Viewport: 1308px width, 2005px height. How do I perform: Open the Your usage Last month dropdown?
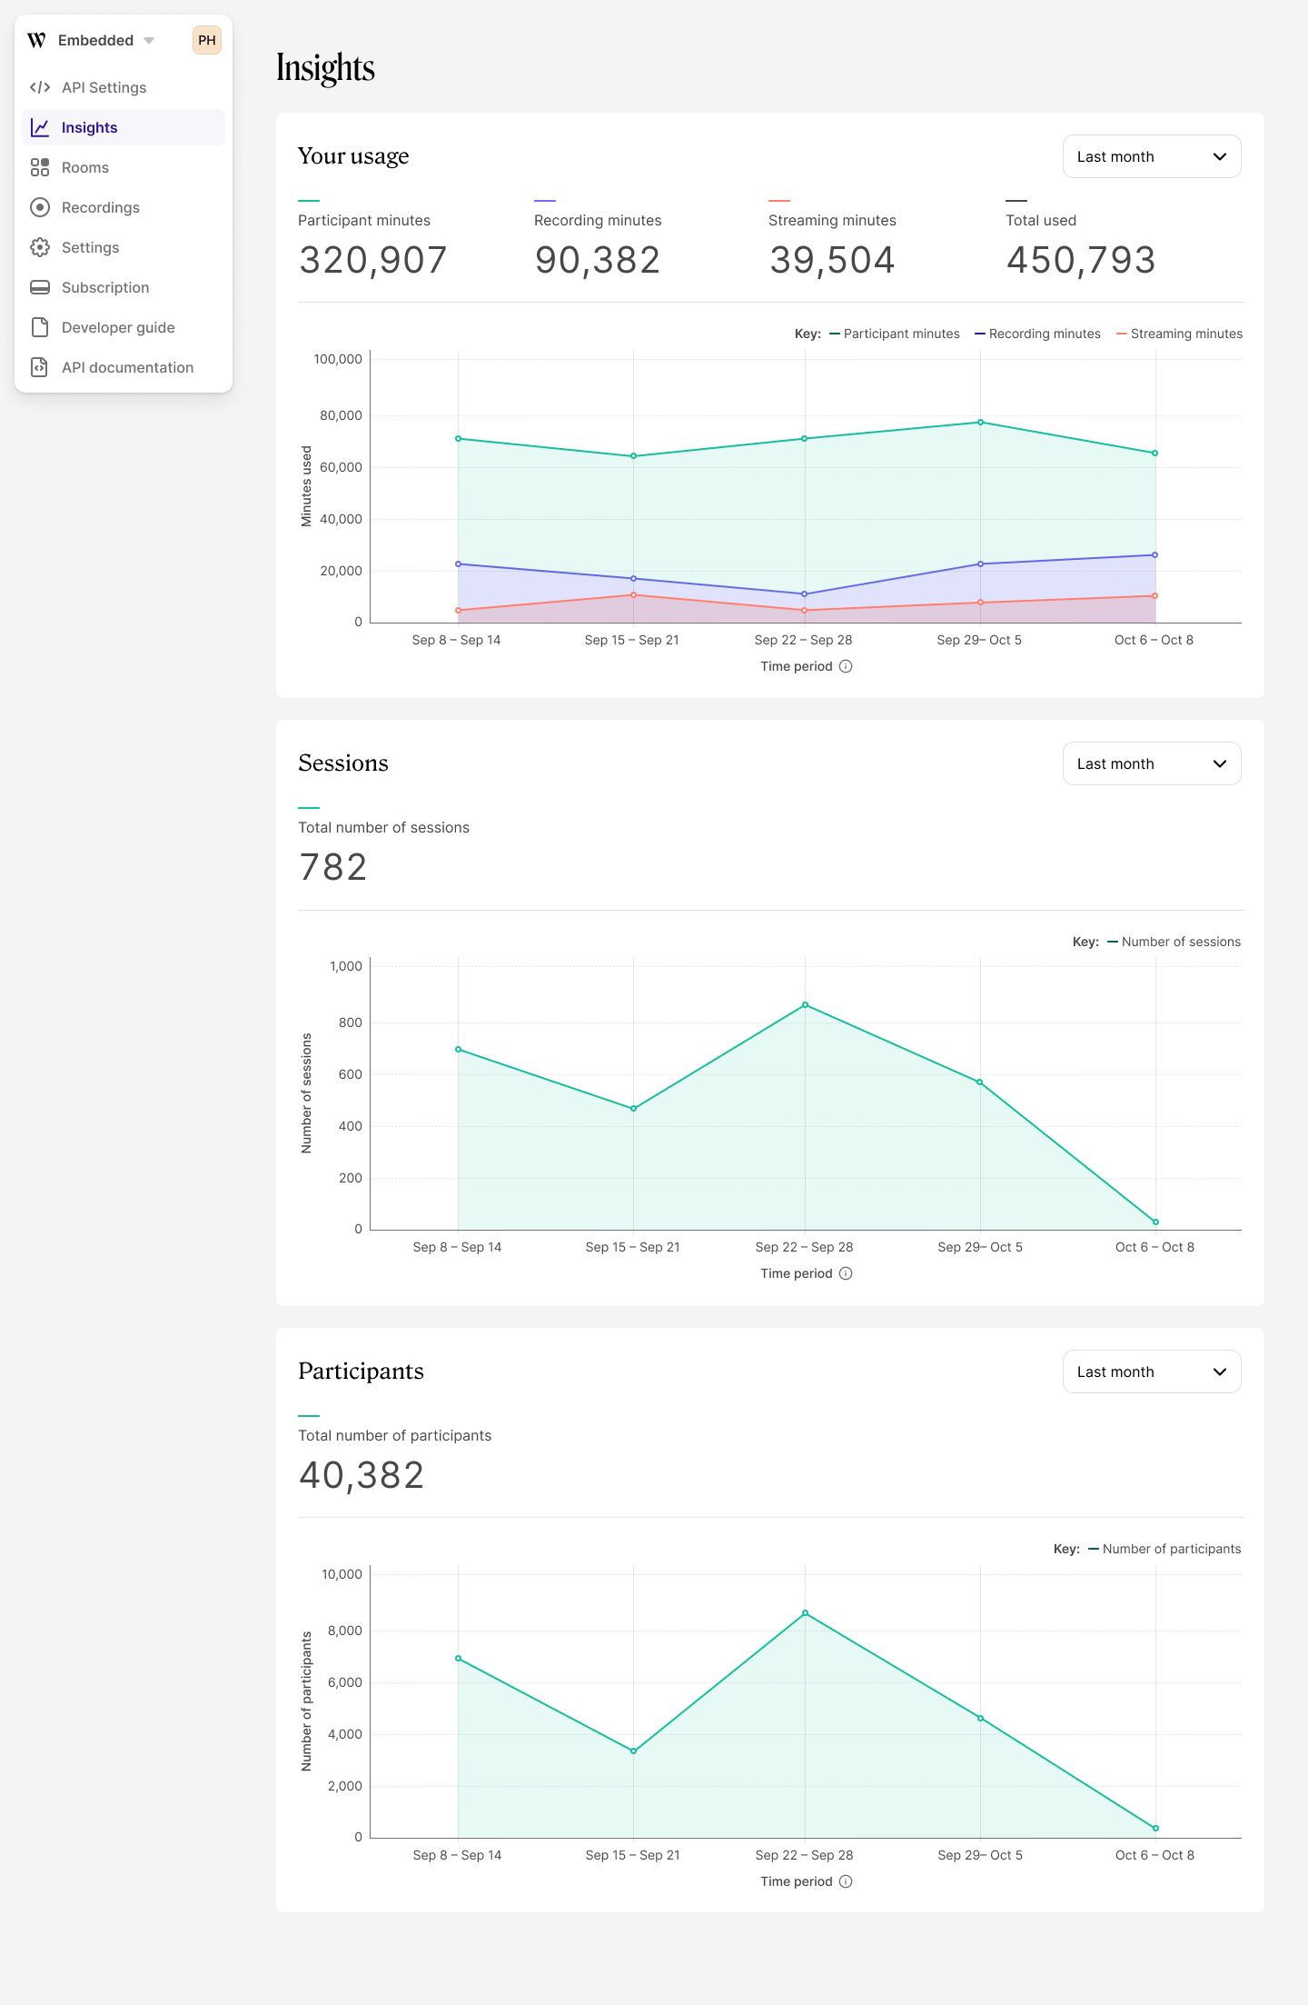point(1152,156)
